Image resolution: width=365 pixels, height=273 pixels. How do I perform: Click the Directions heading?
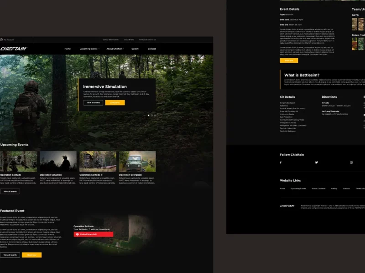point(329,97)
